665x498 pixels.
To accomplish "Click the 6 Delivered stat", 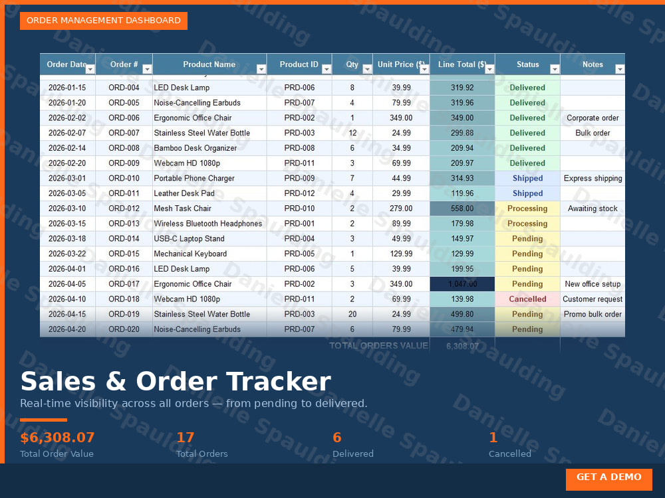I will coord(353,444).
